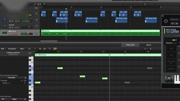Toggle catch playhead icon in tracks toolbar

click(44, 4)
